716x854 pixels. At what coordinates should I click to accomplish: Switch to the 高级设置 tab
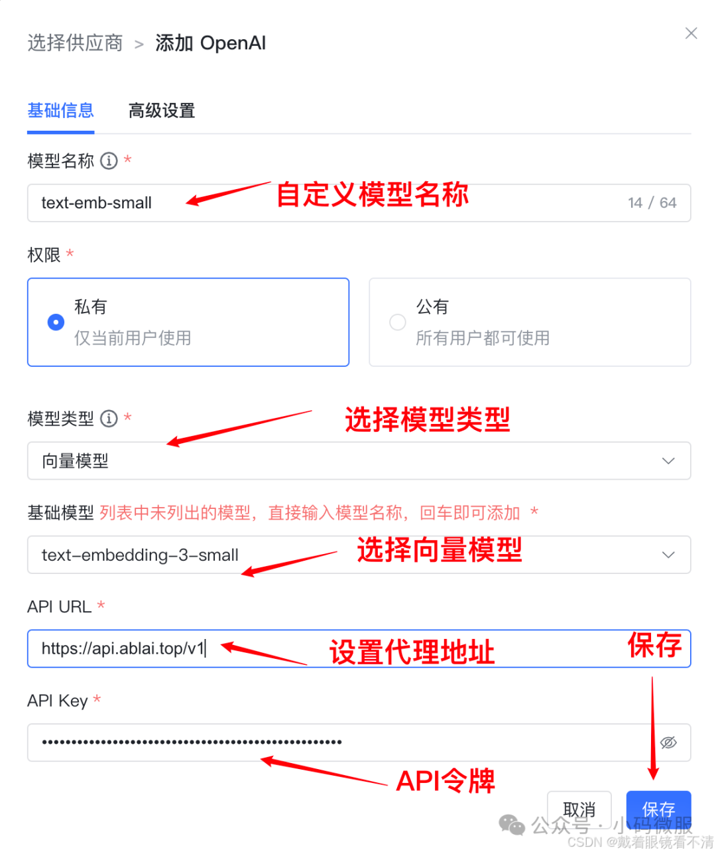162,111
